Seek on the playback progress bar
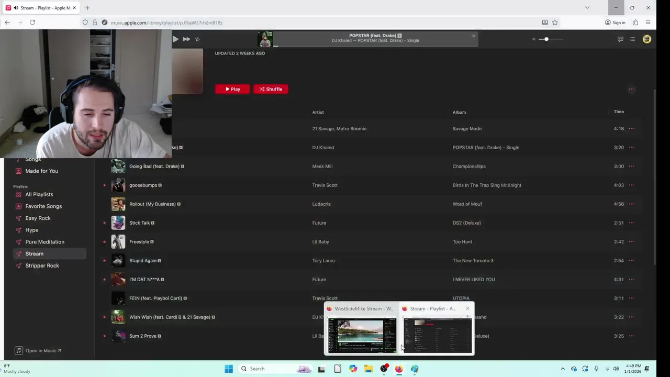The height and width of the screenshot is (377, 670). pyautogui.click(x=375, y=46)
